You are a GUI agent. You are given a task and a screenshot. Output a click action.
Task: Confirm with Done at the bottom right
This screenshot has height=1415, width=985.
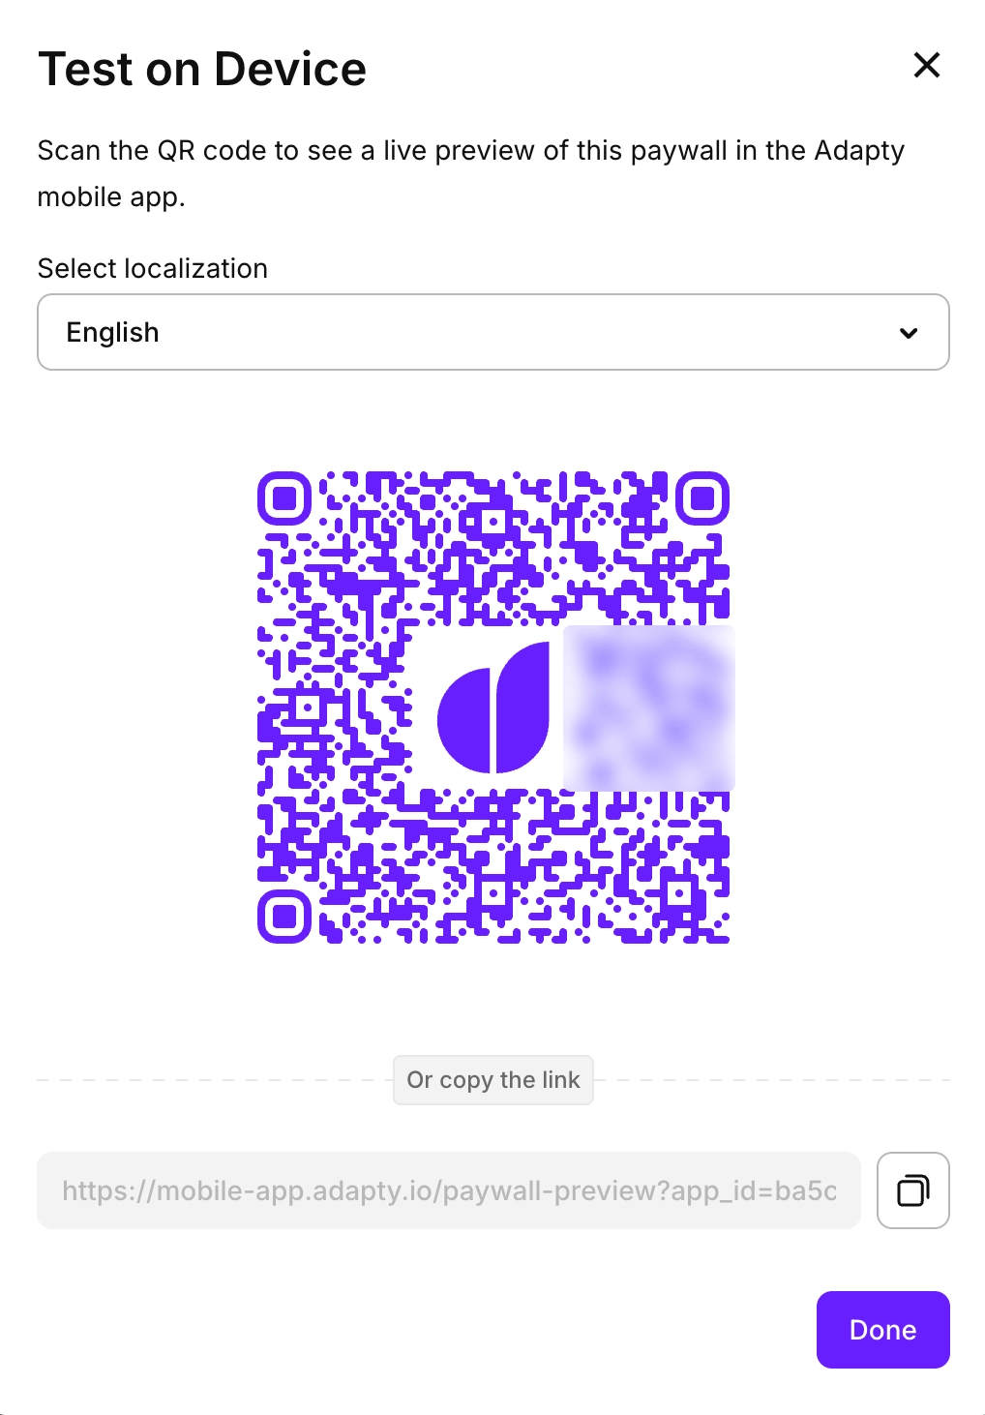pyautogui.click(x=881, y=1330)
